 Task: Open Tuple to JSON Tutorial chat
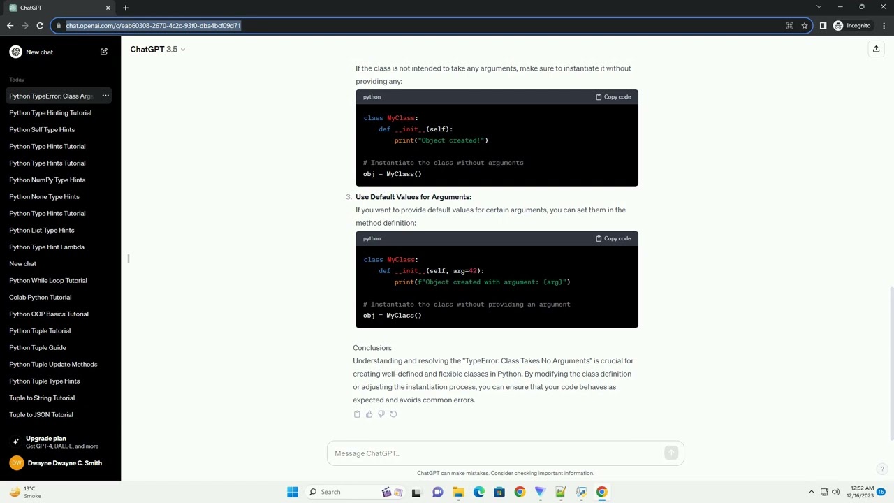click(x=41, y=414)
